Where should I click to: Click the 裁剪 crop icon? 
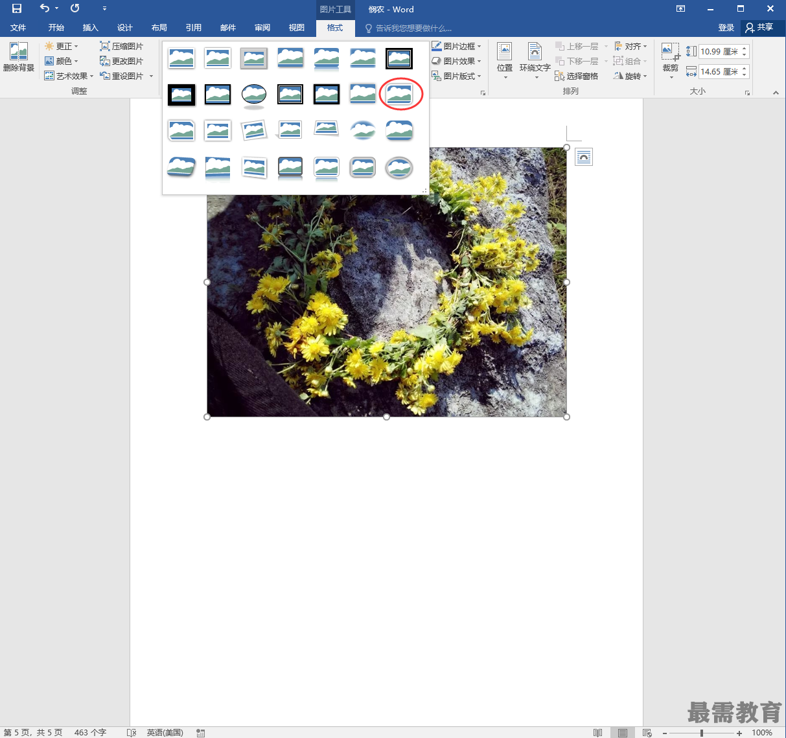[670, 53]
